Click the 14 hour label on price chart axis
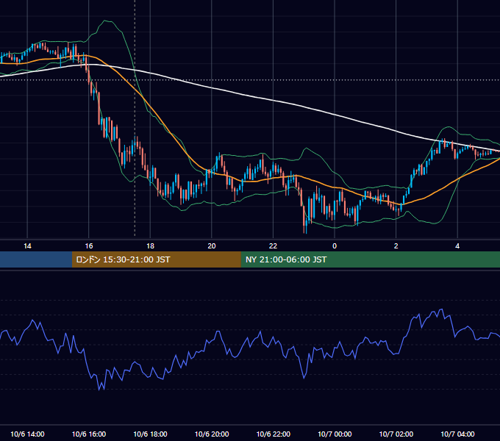 point(27,246)
